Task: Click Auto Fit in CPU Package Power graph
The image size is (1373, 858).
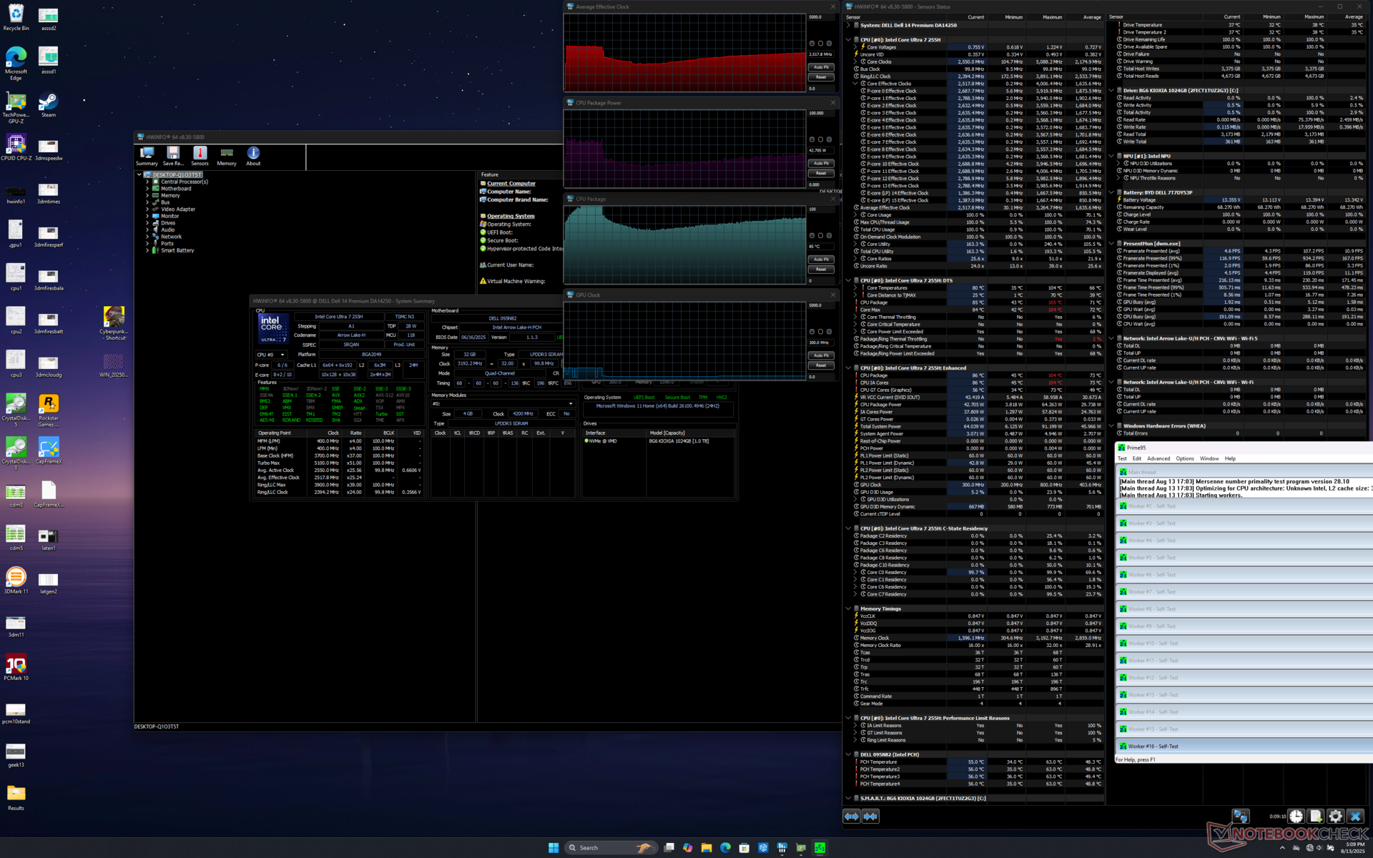Action: pos(821,163)
